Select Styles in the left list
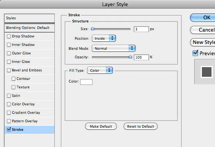The width and height of the screenshot is (215, 147). pos(11,18)
